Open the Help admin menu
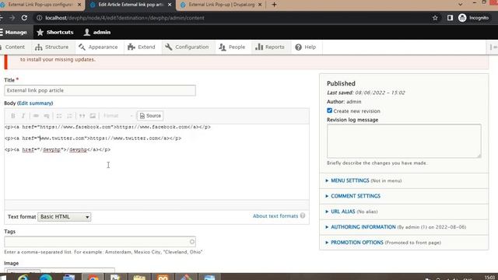Screen dimensions: 498x280 306,47
